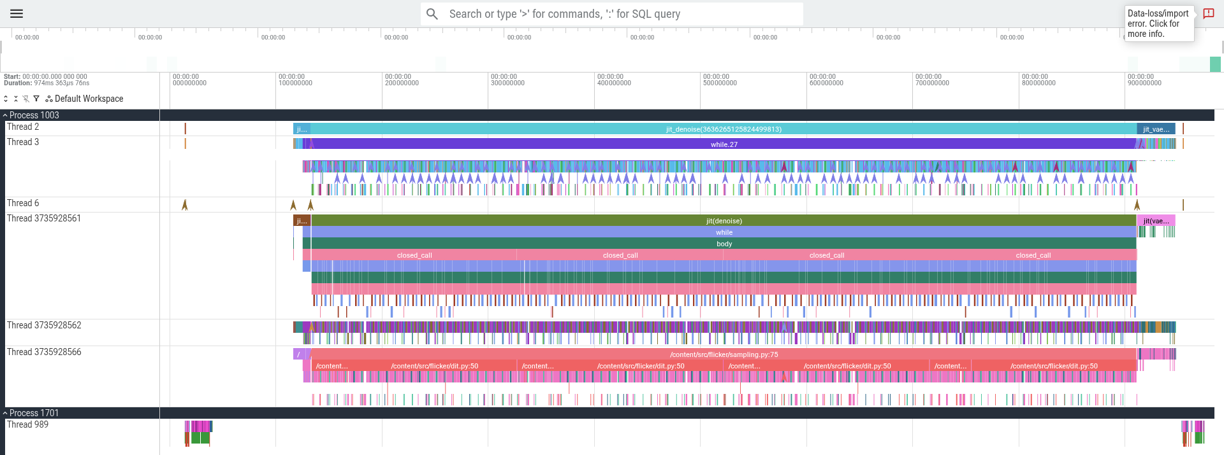
Task: Click the collapse all tracks icon
Action: click(16, 99)
